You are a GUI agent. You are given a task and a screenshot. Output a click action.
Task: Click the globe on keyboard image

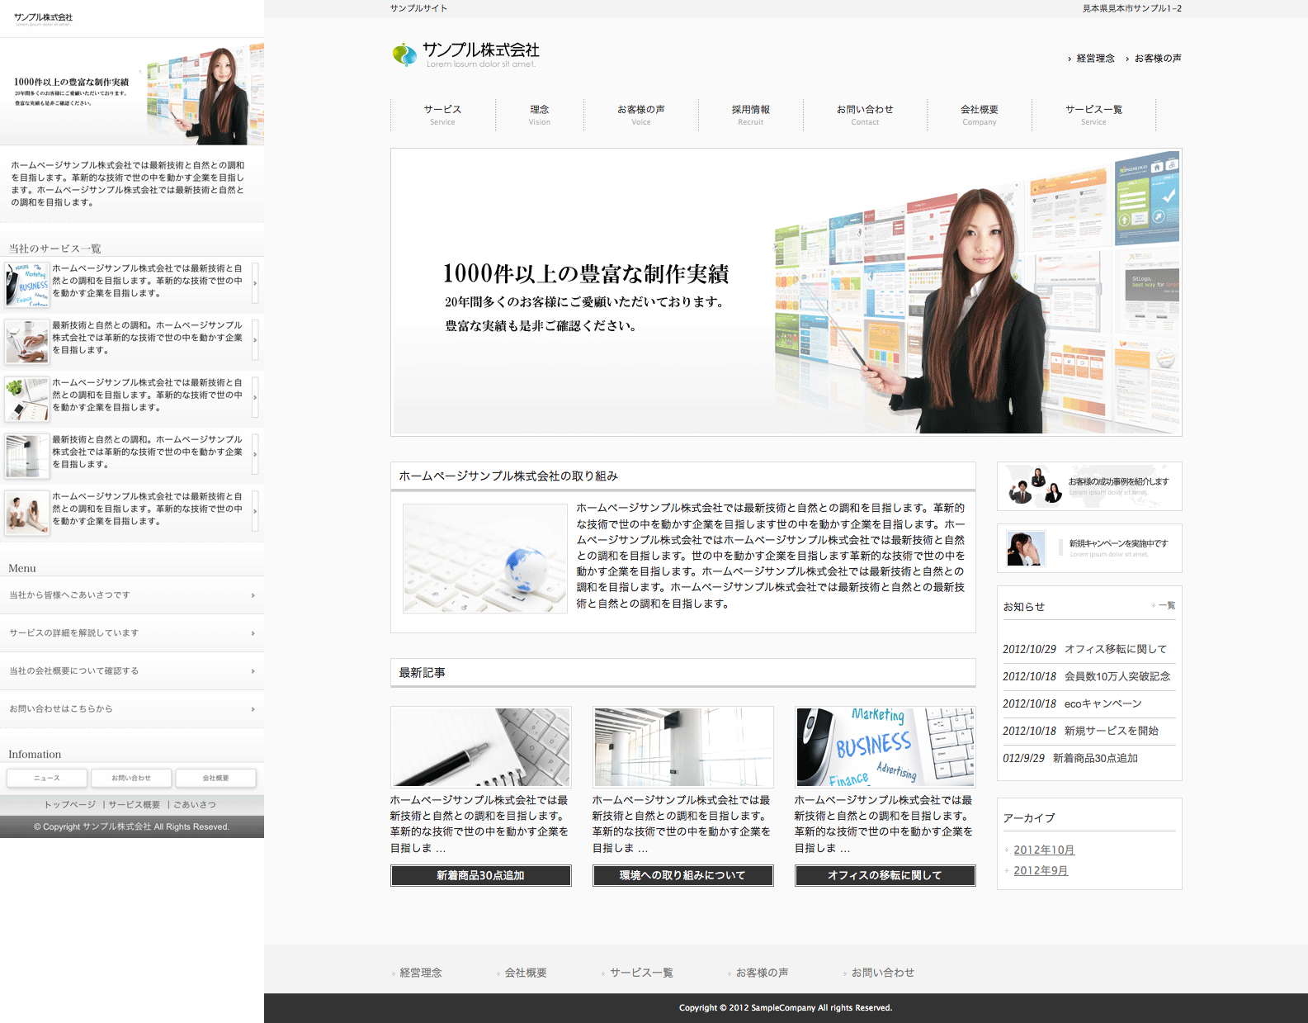pyautogui.click(x=485, y=558)
